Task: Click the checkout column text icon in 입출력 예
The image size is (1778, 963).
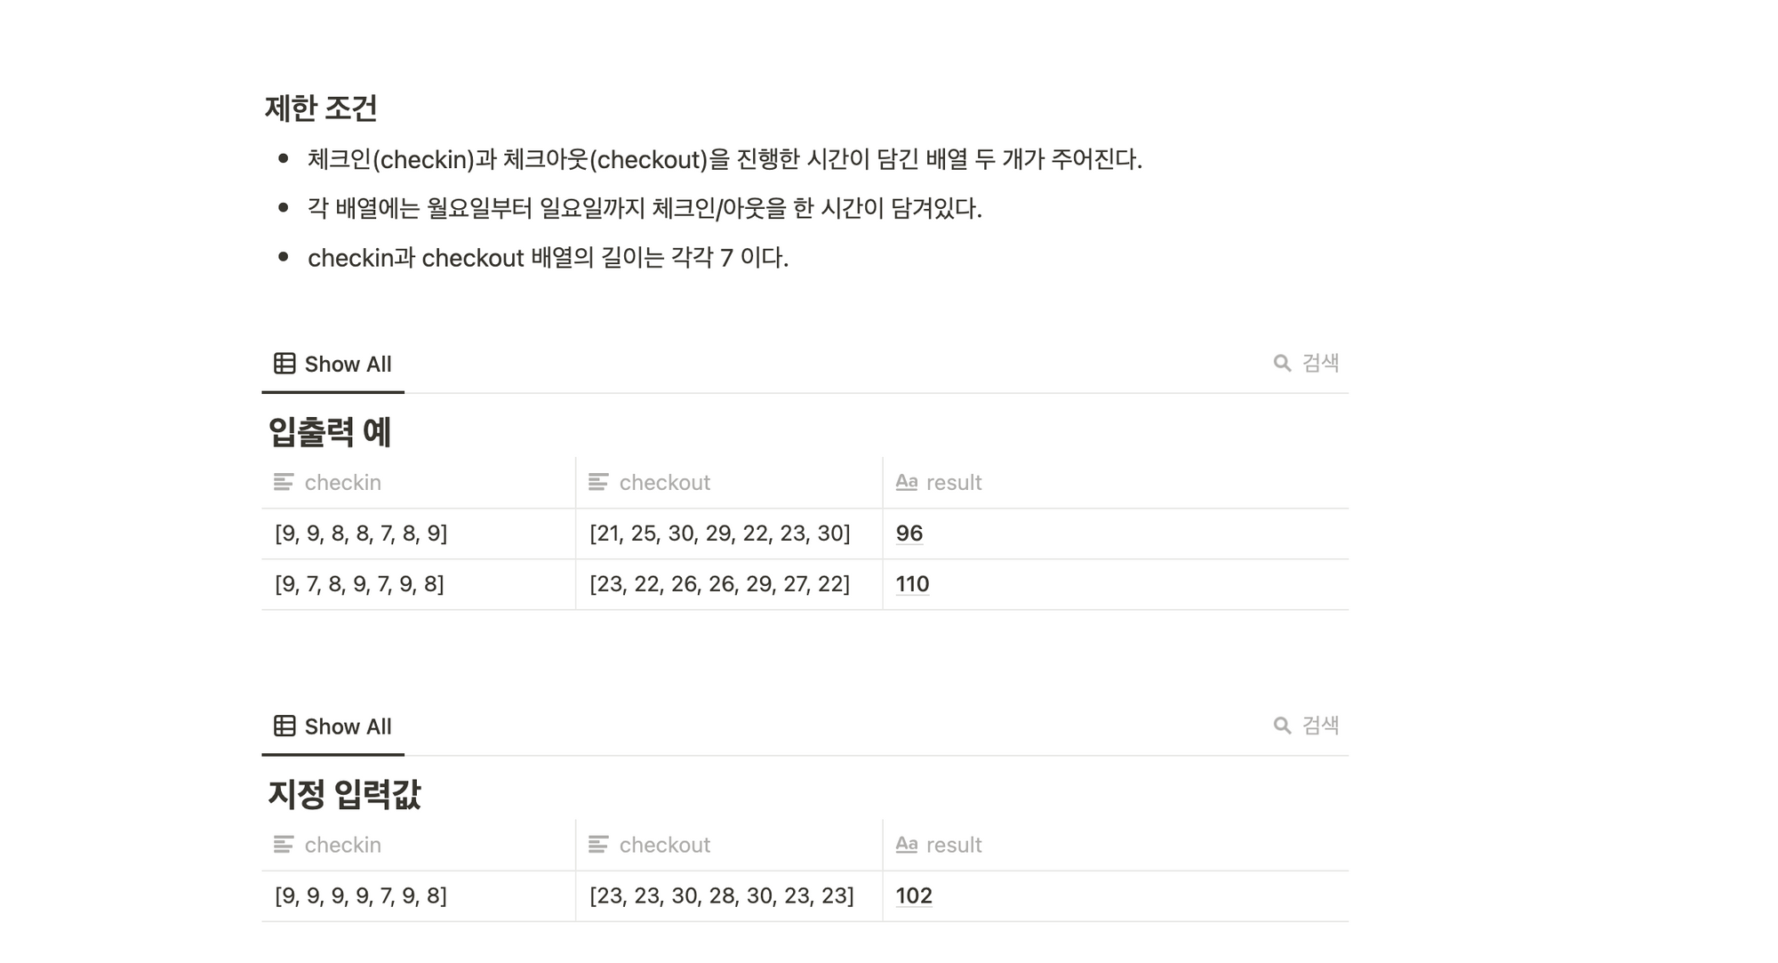Action: (598, 482)
